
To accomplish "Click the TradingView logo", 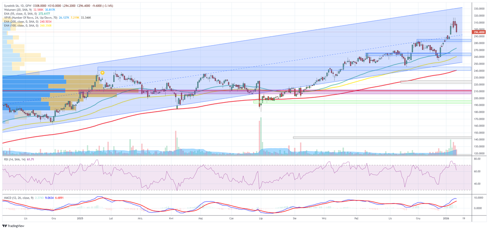I will click(x=13, y=226).
